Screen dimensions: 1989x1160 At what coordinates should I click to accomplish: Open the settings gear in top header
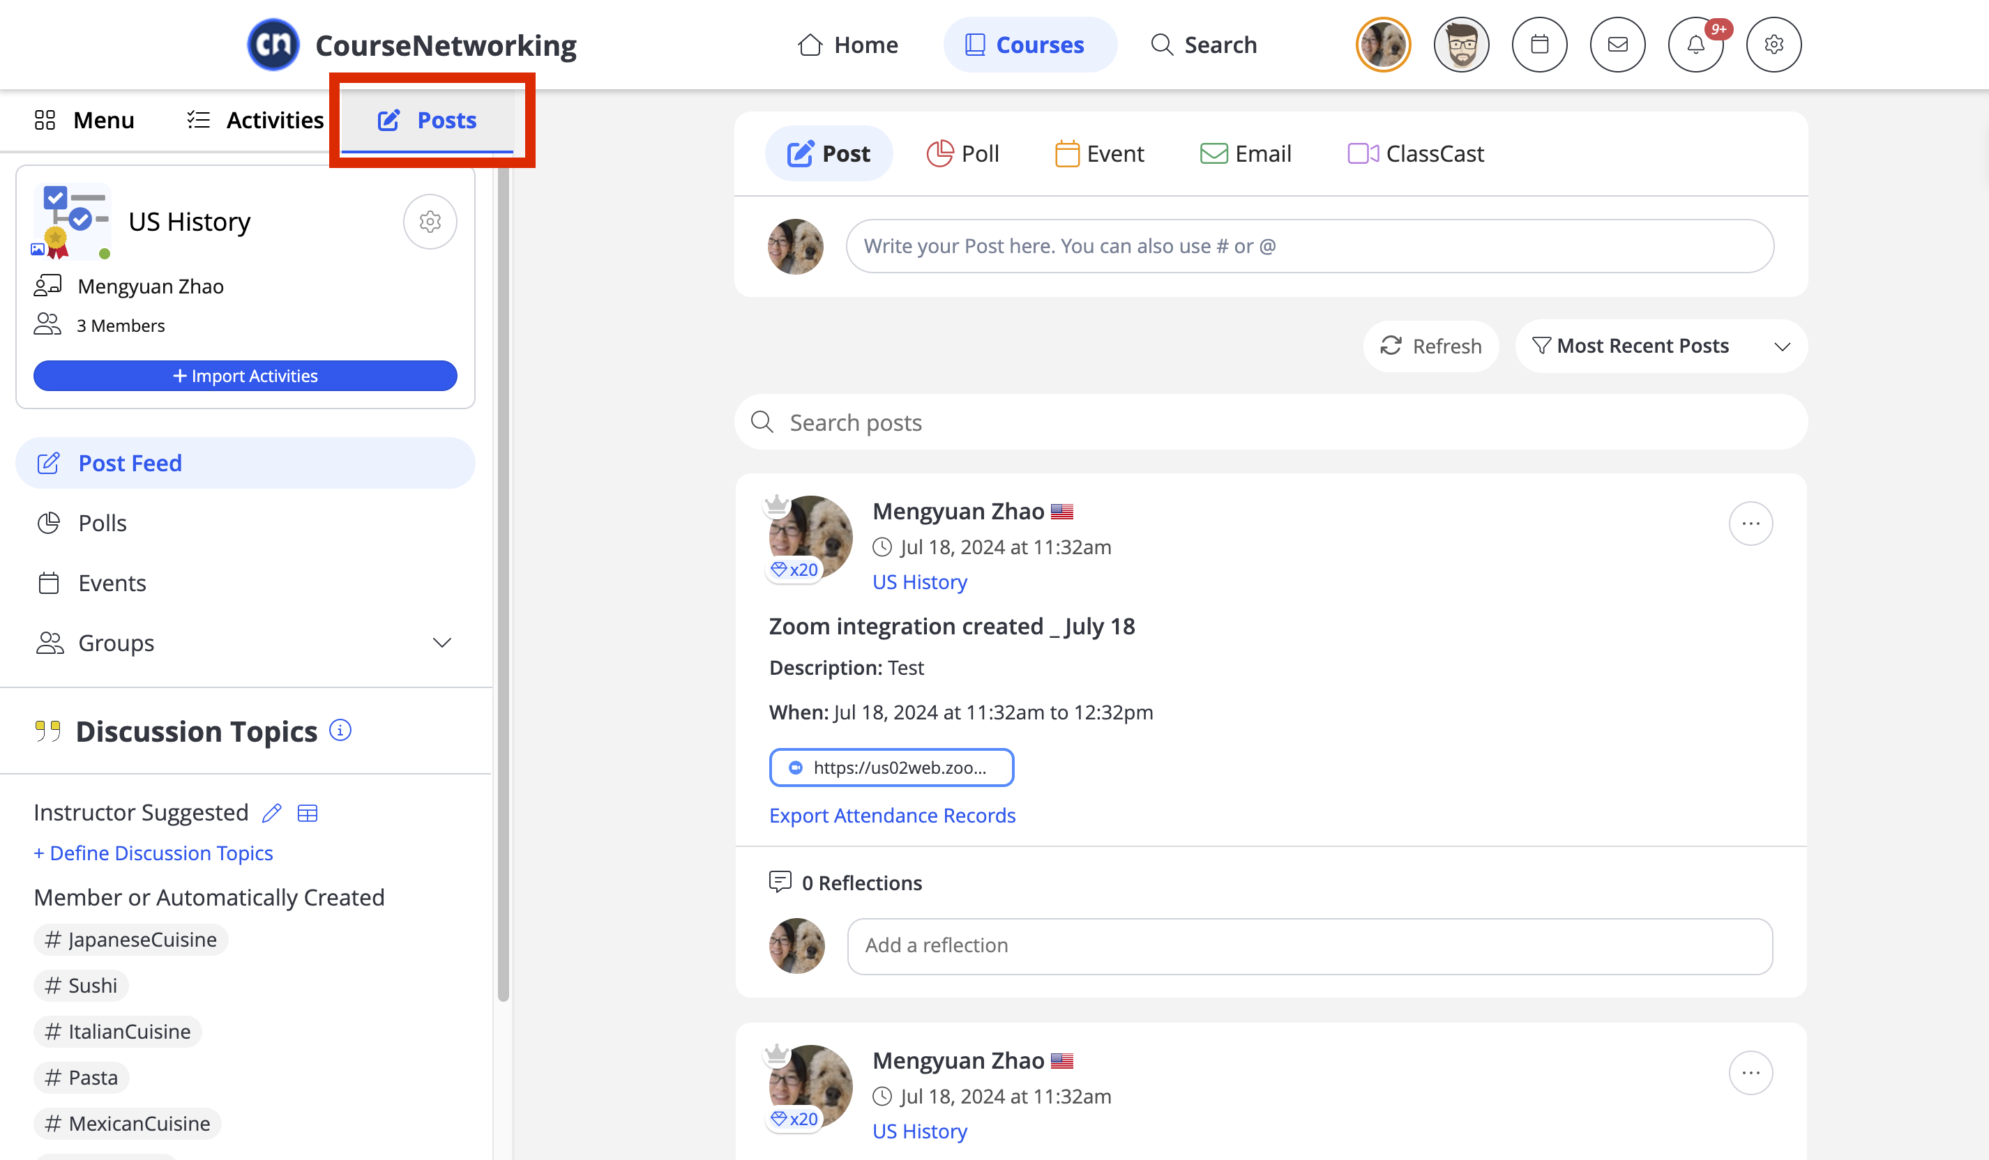(1774, 44)
